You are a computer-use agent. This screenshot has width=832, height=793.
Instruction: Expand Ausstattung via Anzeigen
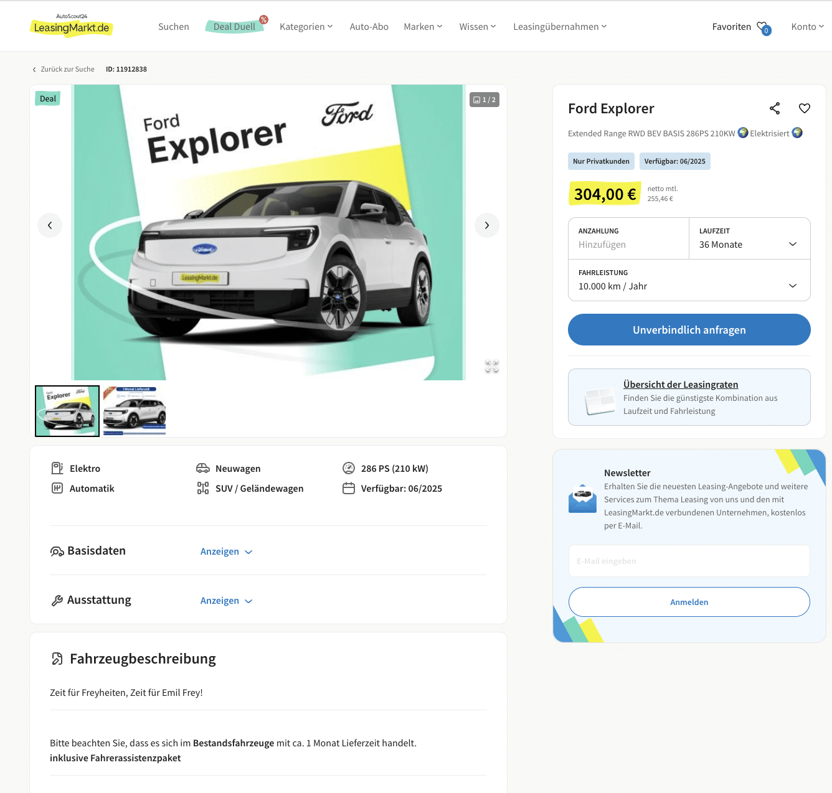[226, 601]
